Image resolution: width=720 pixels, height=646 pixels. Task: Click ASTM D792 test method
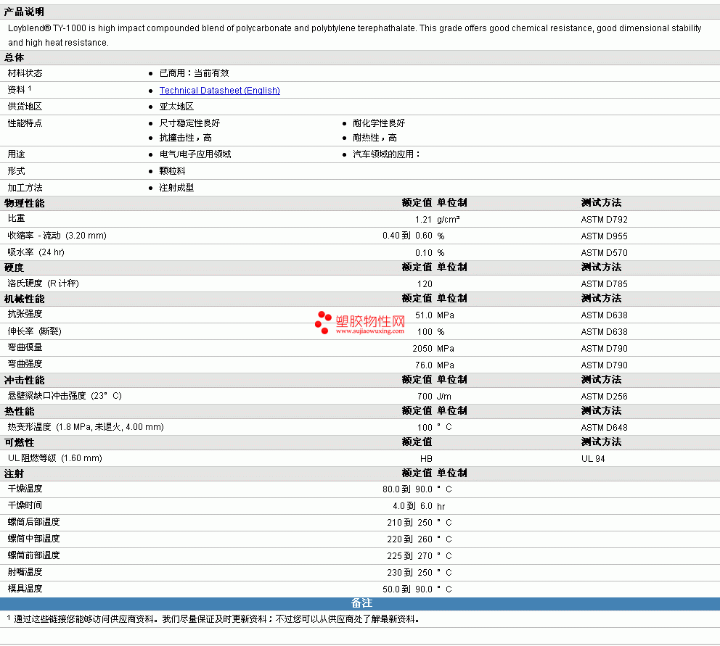point(604,220)
